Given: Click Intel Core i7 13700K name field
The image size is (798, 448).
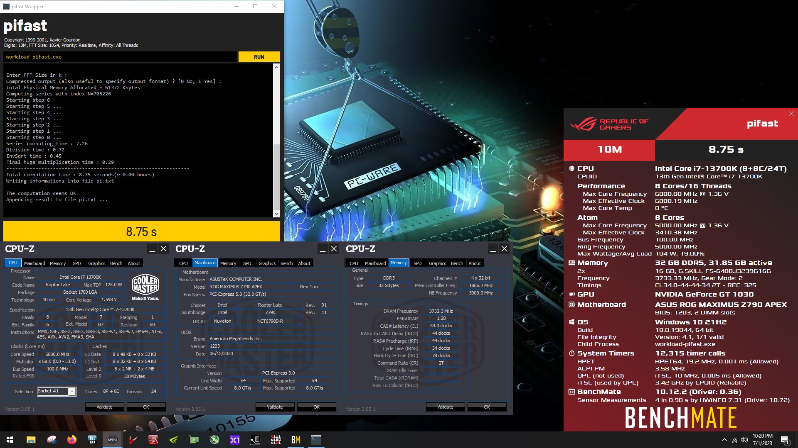Looking at the screenshot, I should click(80, 277).
